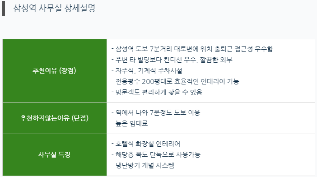Click the 삼성역 사무실 상세설명 heading
This screenshot has height=177, width=317.
pyautogui.click(x=54, y=8)
